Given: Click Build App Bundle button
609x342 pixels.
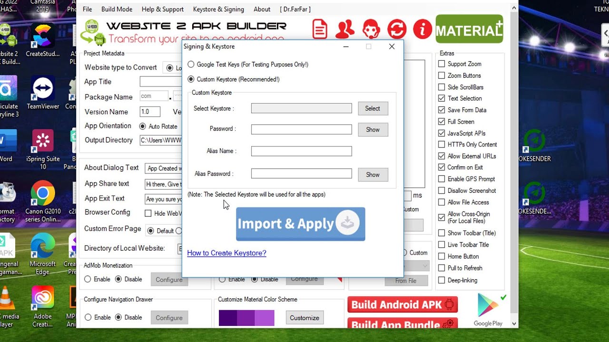Looking at the screenshot, I should pos(403,323).
